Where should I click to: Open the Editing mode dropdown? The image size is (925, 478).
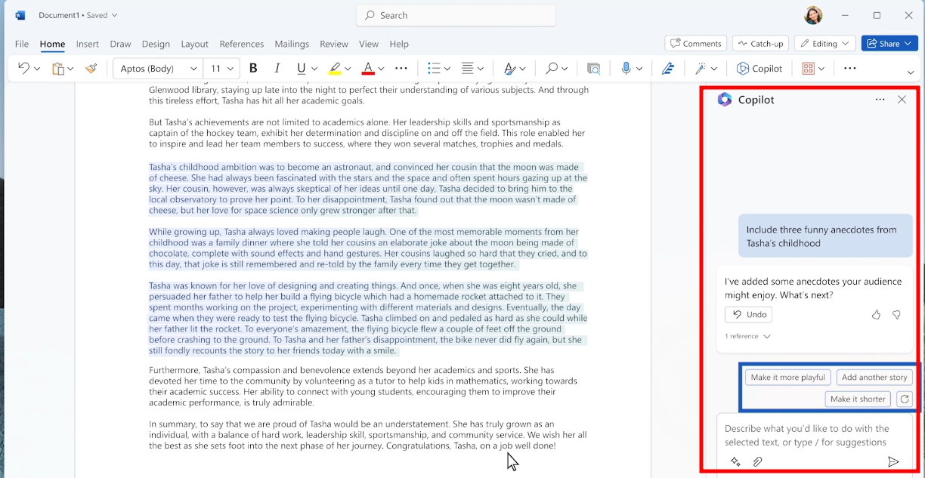click(x=825, y=44)
